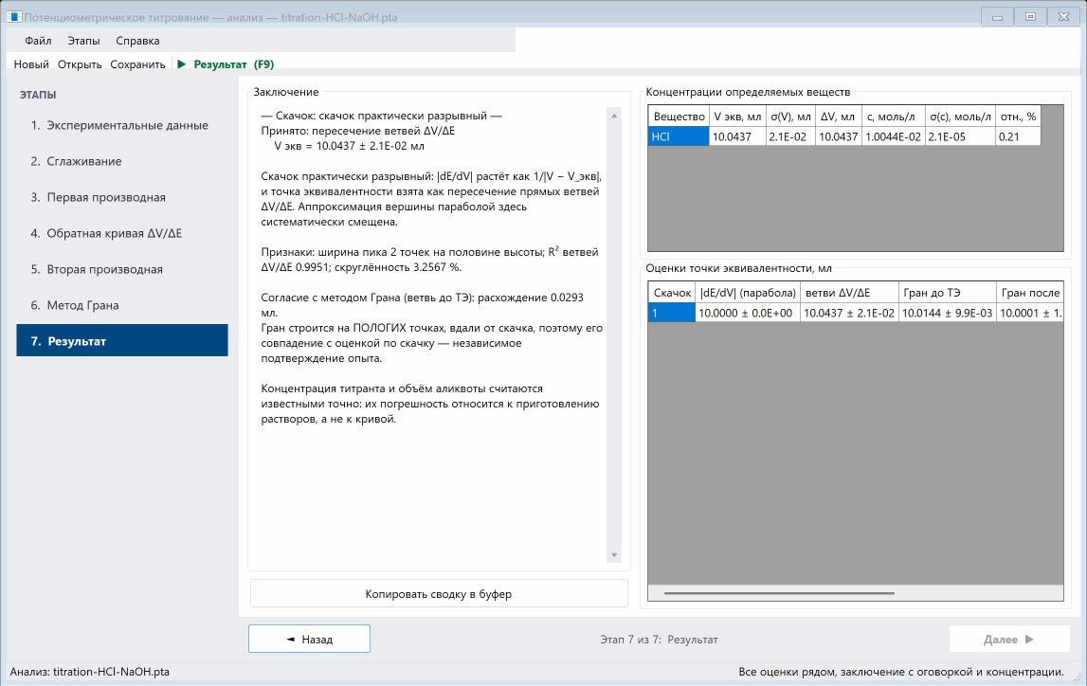
Task: Click the Вещество column header
Action: (679, 117)
